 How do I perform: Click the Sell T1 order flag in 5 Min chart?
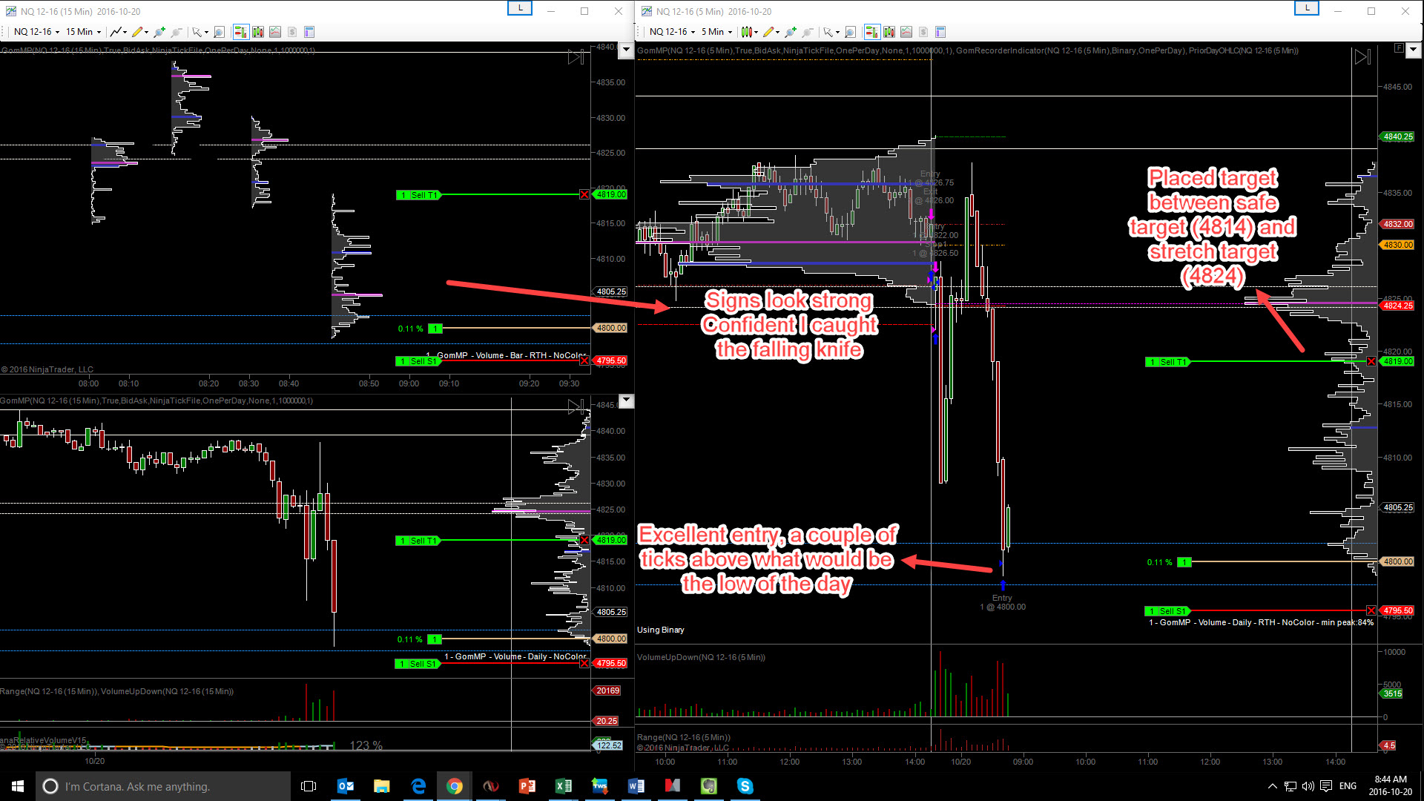click(1167, 362)
